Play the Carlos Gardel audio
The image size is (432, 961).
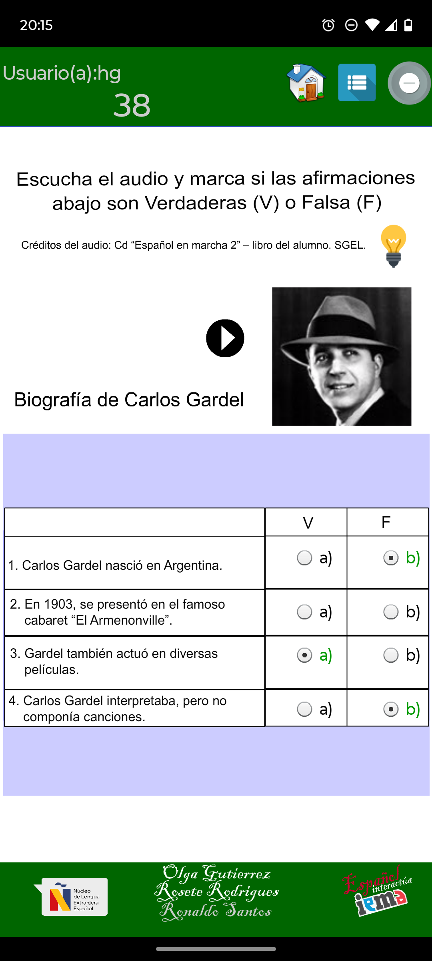pos(225,338)
